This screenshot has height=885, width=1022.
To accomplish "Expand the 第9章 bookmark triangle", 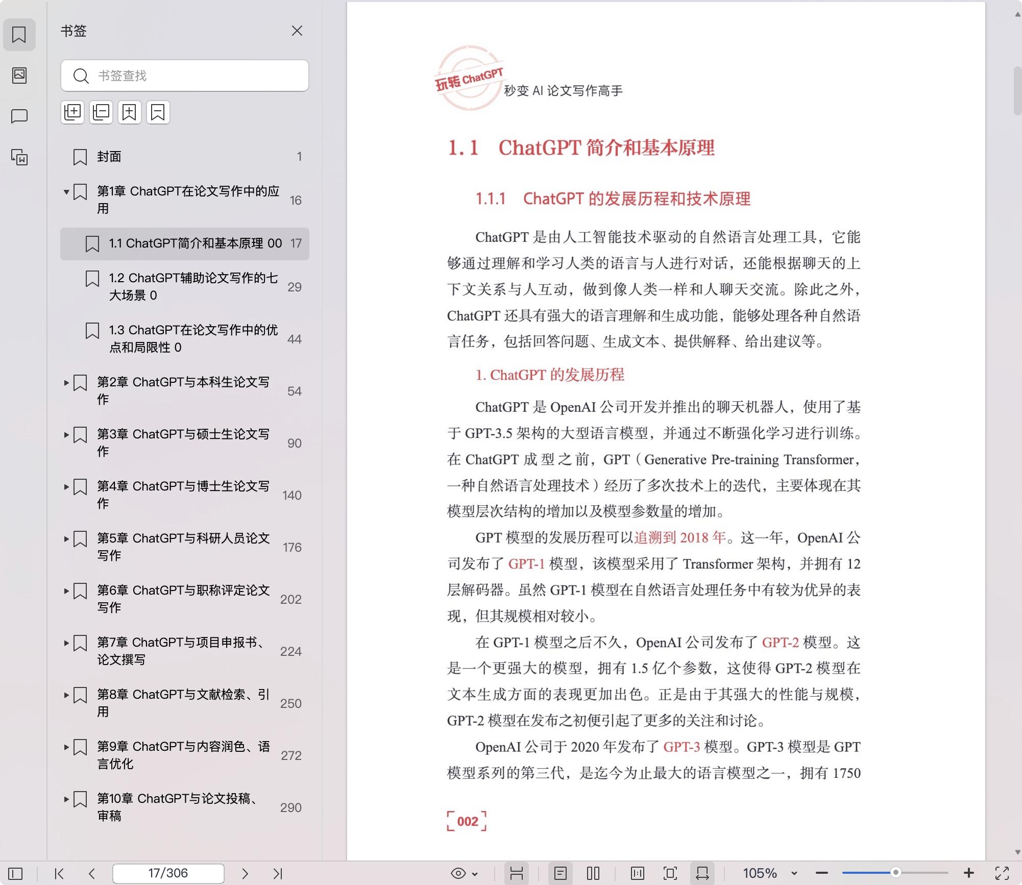I will 66,747.
